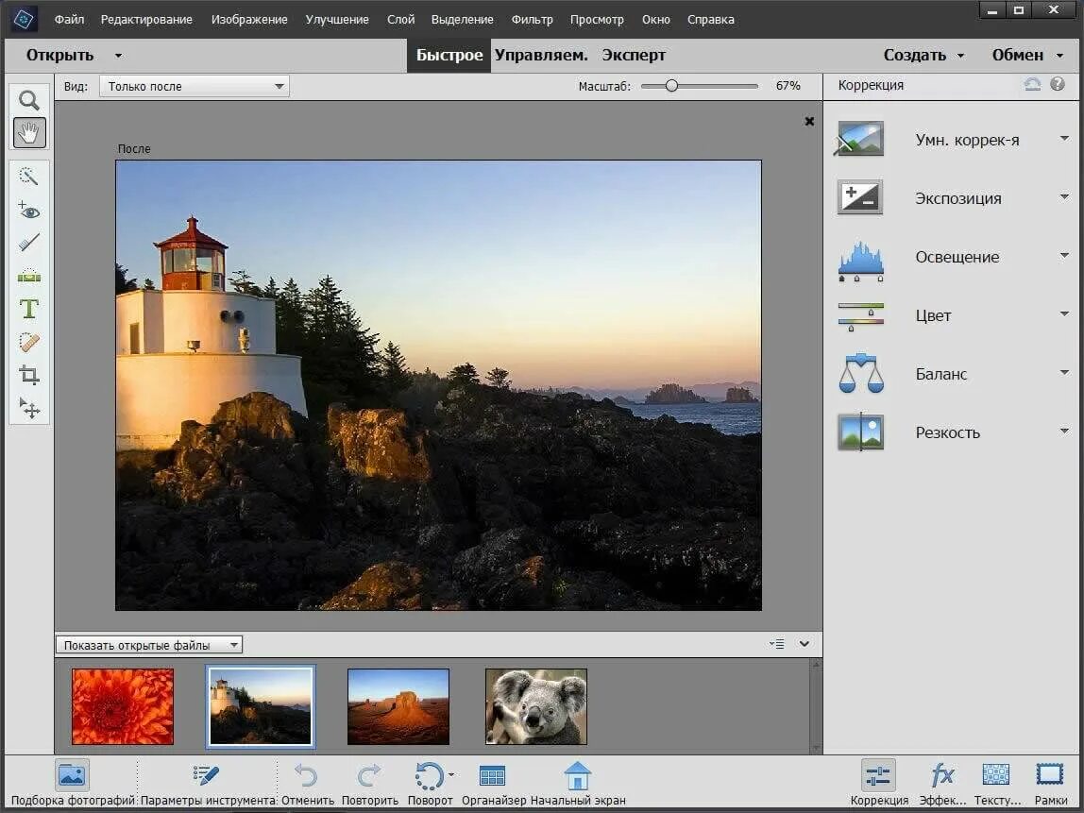Select the Zoom magnifier tool
The image size is (1084, 813).
point(29,100)
